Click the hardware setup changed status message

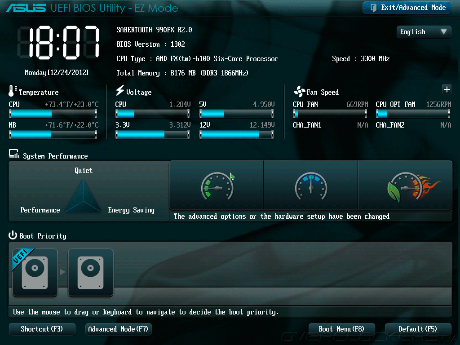pos(282,217)
